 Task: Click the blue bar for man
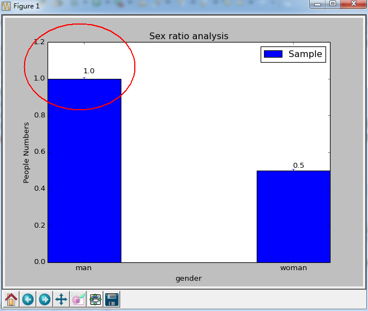[x=84, y=171]
